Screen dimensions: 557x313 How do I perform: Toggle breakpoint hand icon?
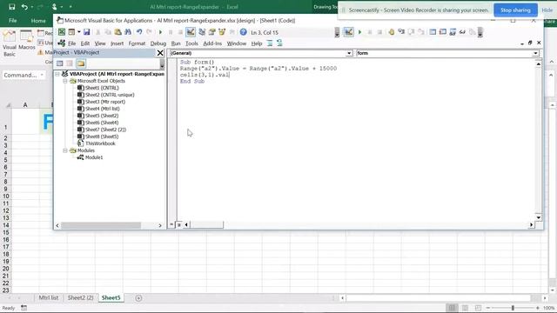point(391,32)
